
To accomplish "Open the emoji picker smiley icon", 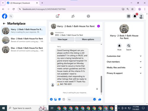I will coord(94,99).
